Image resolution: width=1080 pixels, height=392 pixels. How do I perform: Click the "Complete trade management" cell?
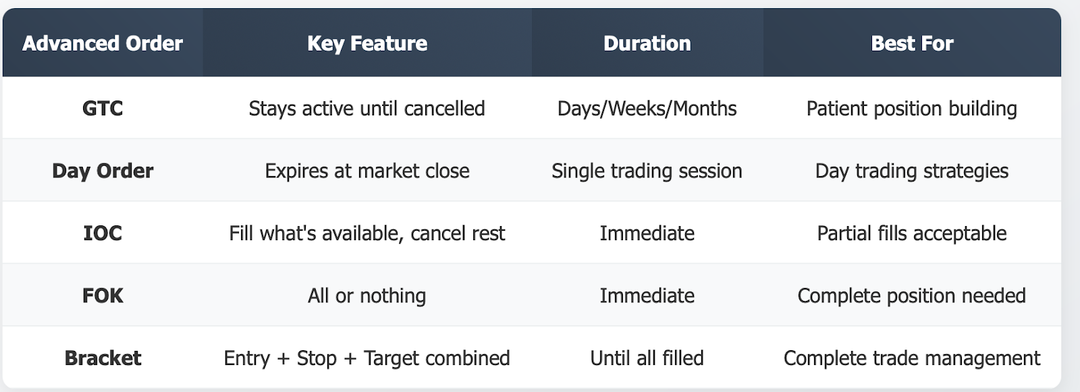click(x=912, y=358)
